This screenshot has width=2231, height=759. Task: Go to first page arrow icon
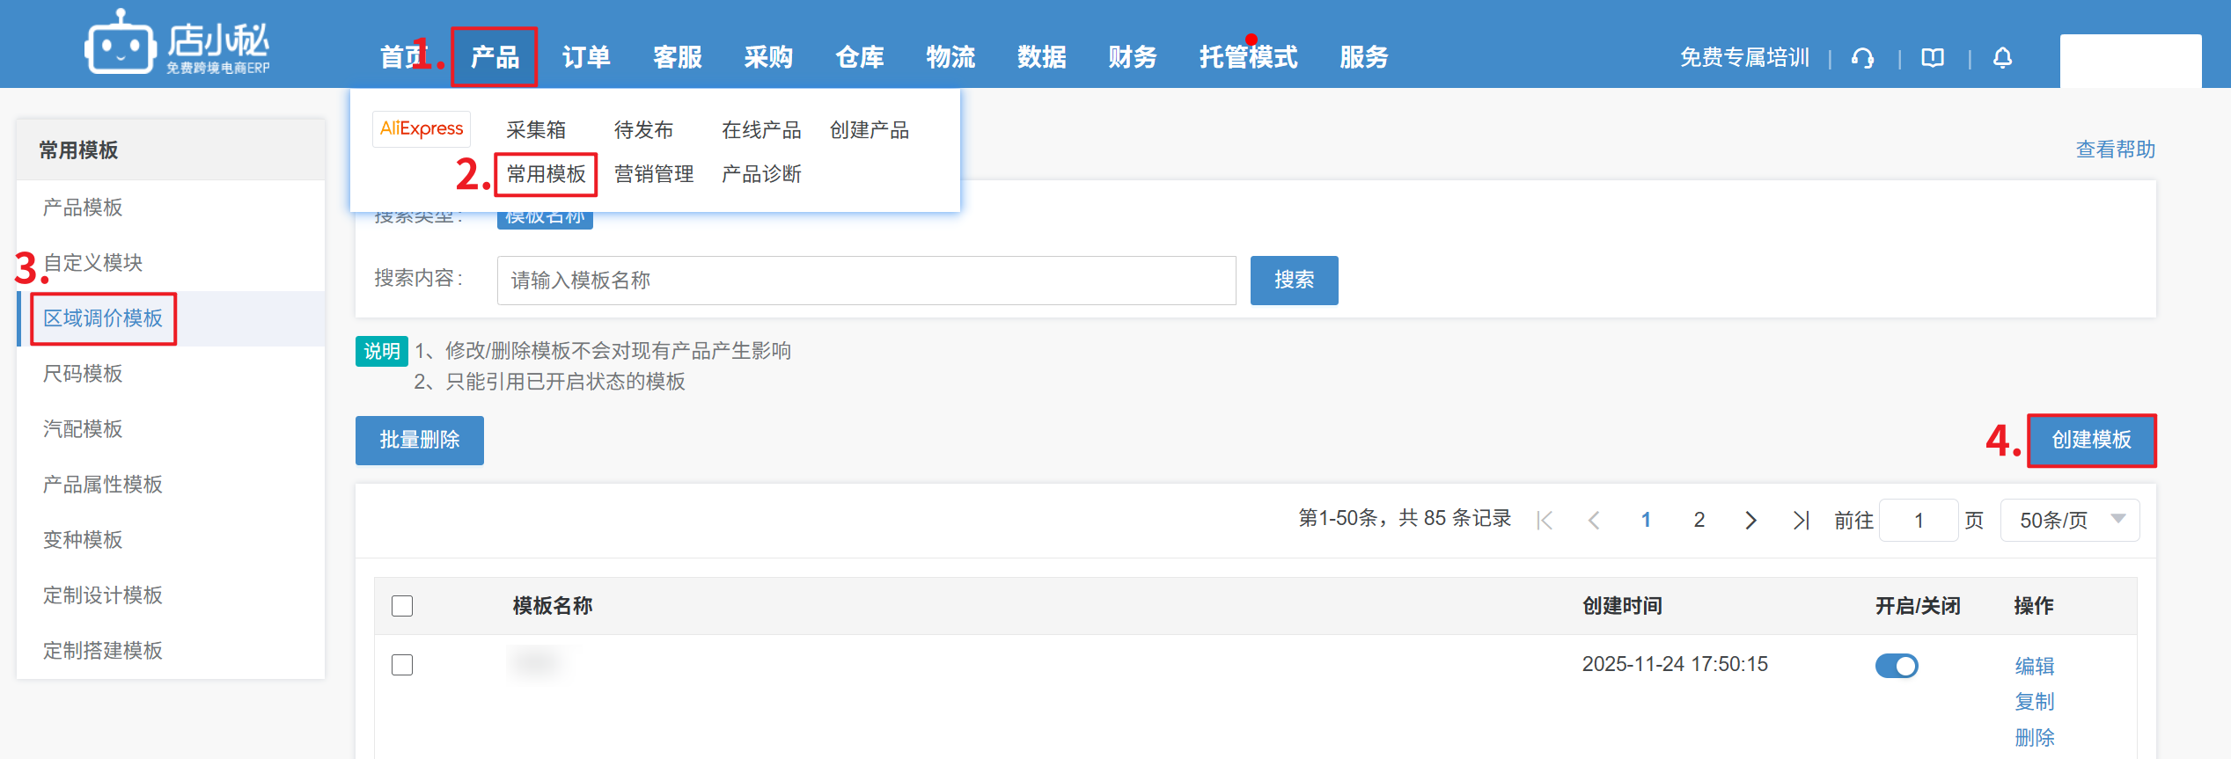1545,521
